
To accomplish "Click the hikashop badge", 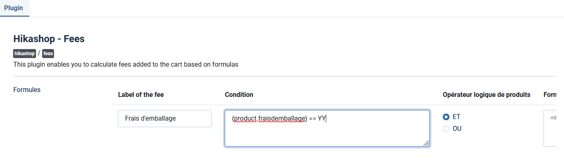I will click(x=25, y=54).
